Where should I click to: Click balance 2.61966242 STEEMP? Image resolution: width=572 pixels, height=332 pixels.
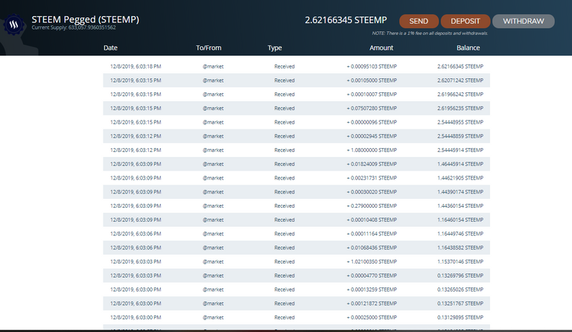click(460, 95)
